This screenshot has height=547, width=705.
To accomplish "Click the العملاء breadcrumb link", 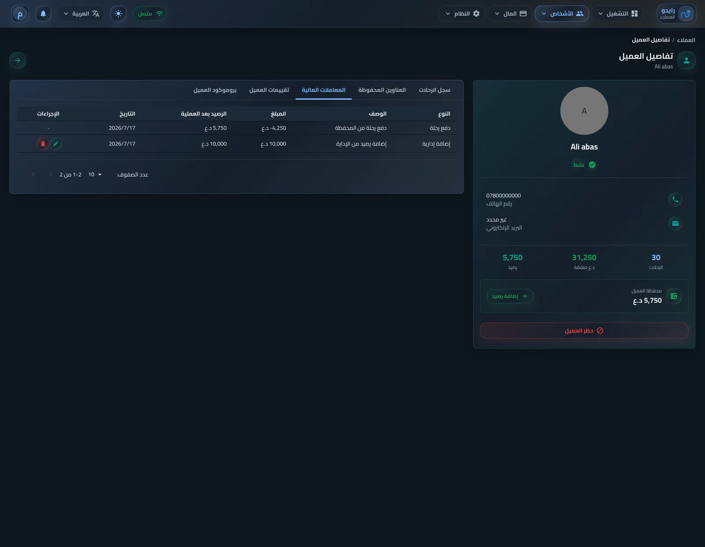I will [x=686, y=40].
